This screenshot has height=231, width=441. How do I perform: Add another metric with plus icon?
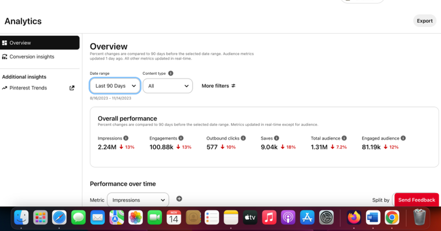click(179, 198)
